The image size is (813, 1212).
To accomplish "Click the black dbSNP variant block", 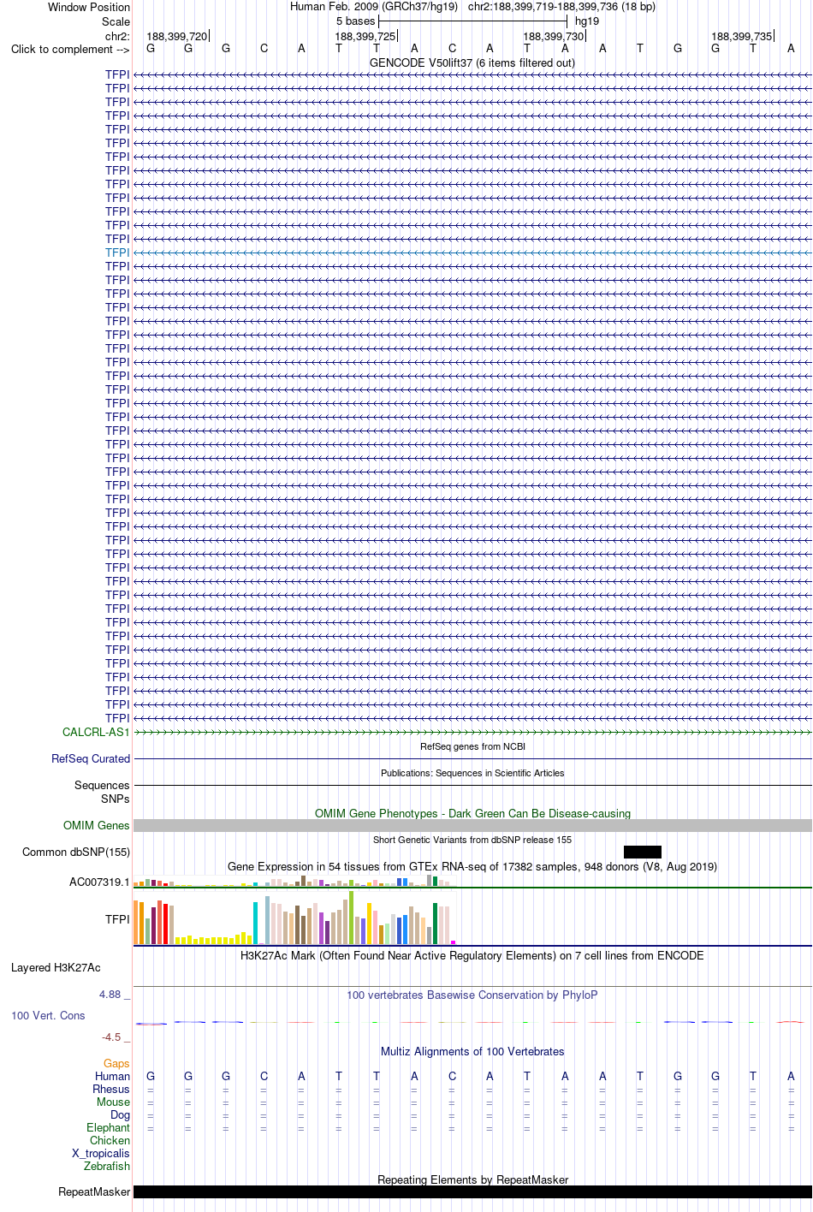I will pyautogui.click(x=643, y=852).
